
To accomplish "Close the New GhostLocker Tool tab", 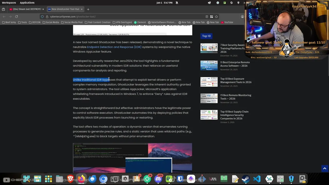I will 82,9.
